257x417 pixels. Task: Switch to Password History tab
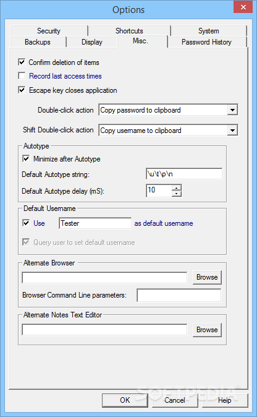(x=206, y=42)
